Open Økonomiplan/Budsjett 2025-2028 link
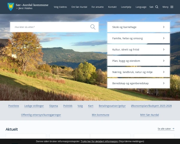Image resolution: width=180 pixels, height=144 pixels. tap(151, 106)
